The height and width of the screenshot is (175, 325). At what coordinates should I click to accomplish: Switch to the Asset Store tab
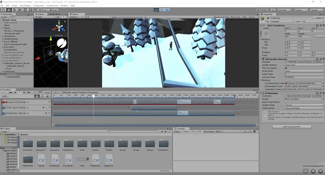[x=54, y=14]
